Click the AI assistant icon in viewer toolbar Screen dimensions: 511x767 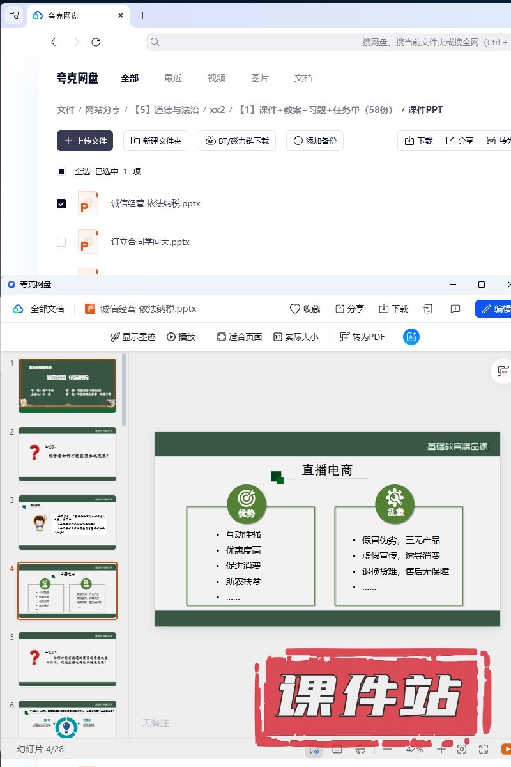[x=411, y=337]
